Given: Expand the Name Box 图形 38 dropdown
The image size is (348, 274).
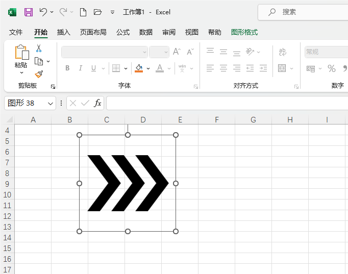Looking at the screenshot, I should click(x=51, y=104).
